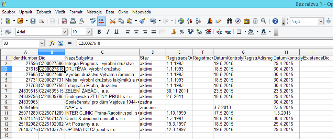This screenshot has width=333, height=139.
Task: Send the document as e-mail
Action: click(41, 21)
